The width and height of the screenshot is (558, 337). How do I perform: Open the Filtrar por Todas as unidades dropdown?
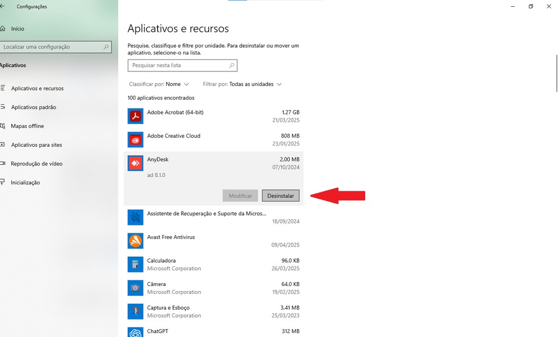tap(242, 84)
